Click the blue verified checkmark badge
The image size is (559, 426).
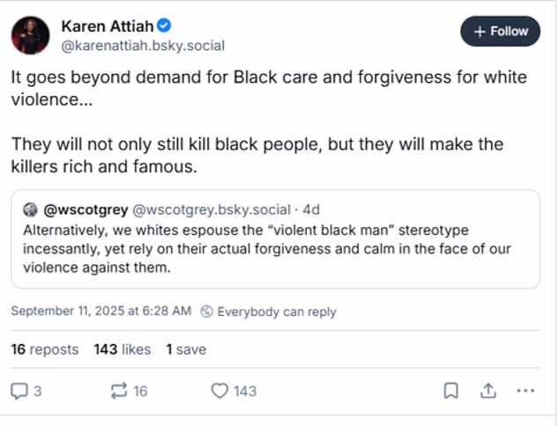click(x=164, y=26)
